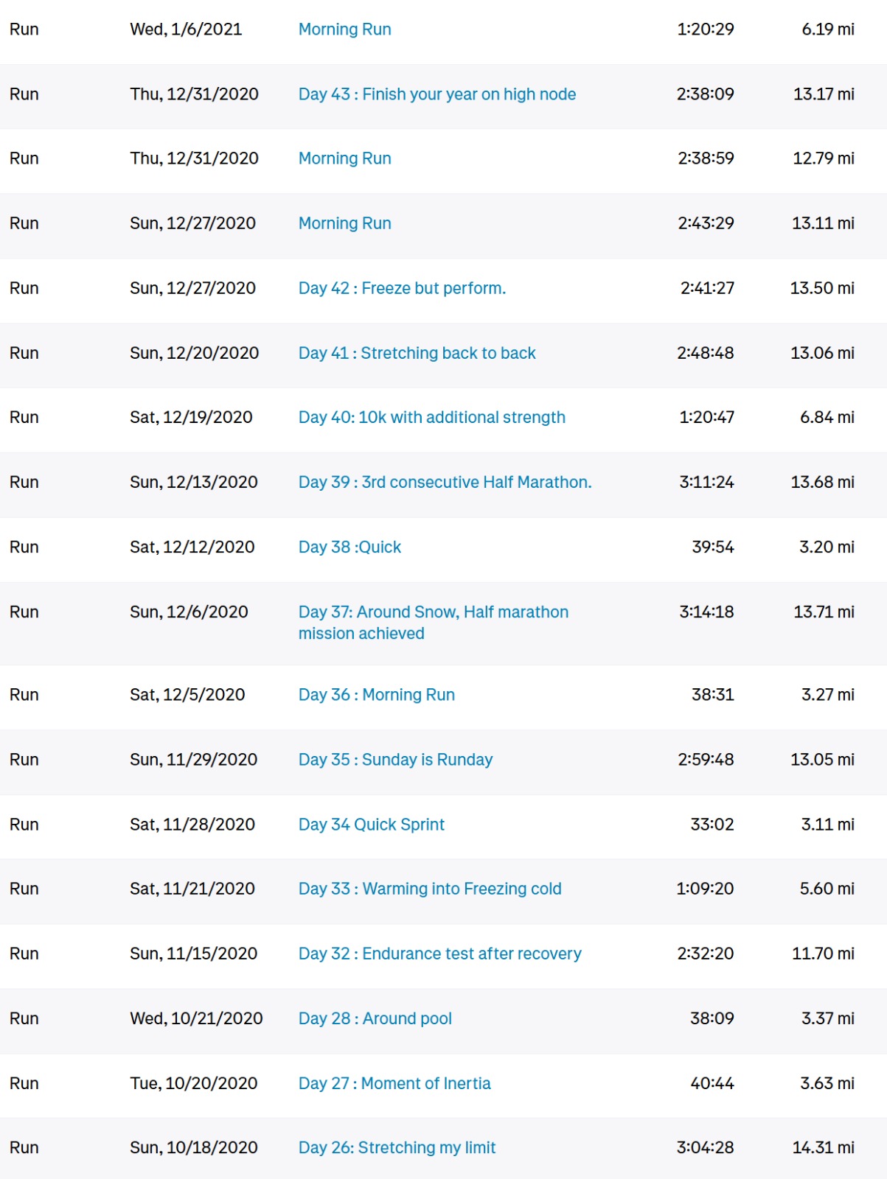Viewport: 887px width, 1179px height.
Task: Open Day 32 : Endurance test after recovery
Action: click(x=440, y=954)
